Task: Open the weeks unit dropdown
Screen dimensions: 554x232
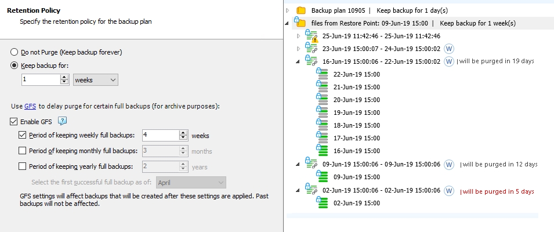Action: pos(96,80)
